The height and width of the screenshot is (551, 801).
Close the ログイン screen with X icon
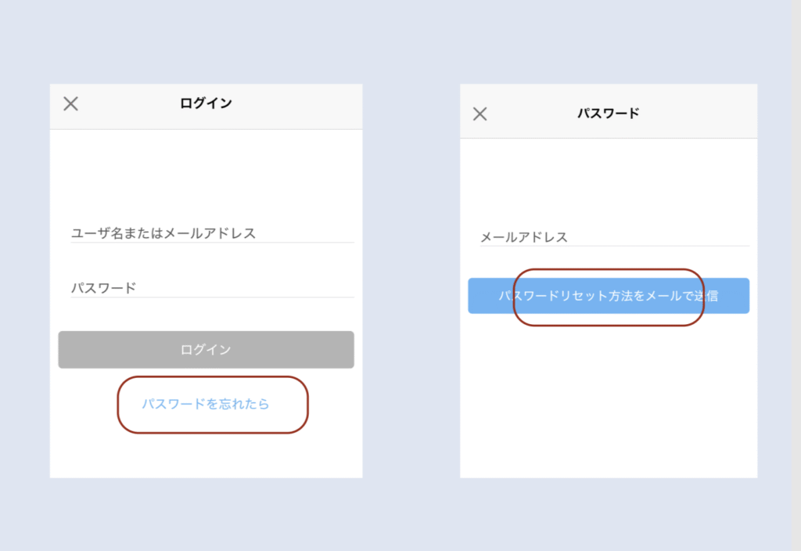70,103
